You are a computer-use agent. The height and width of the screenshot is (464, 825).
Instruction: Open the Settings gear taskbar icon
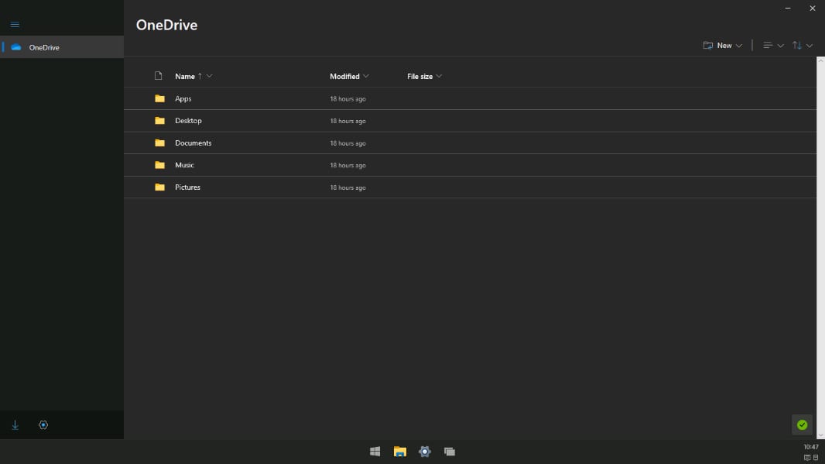point(425,452)
